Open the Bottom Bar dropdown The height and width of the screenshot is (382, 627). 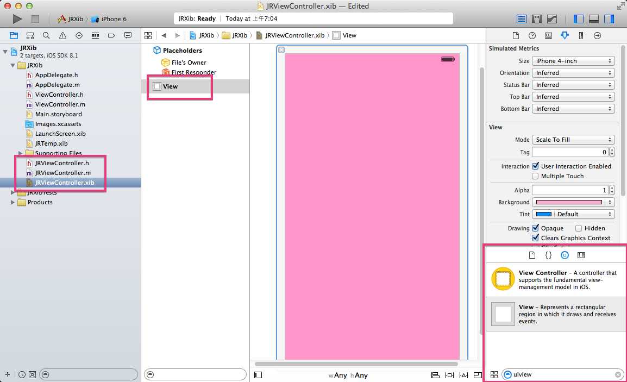(573, 109)
